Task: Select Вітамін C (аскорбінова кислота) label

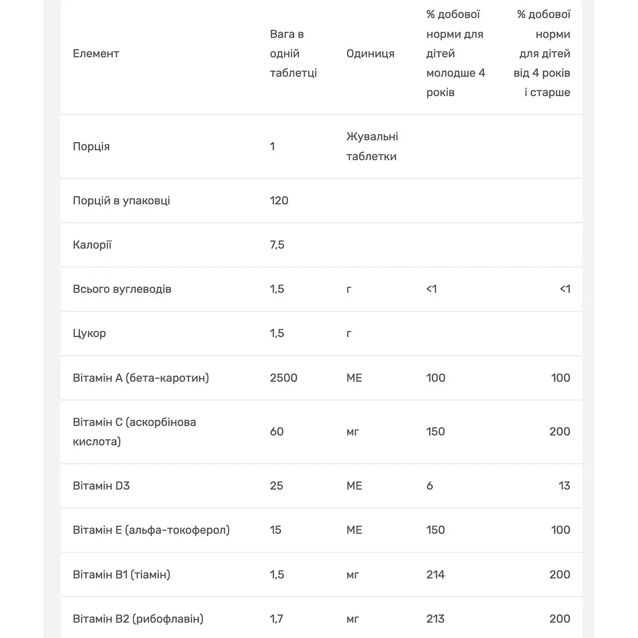Action: (135, 432)
